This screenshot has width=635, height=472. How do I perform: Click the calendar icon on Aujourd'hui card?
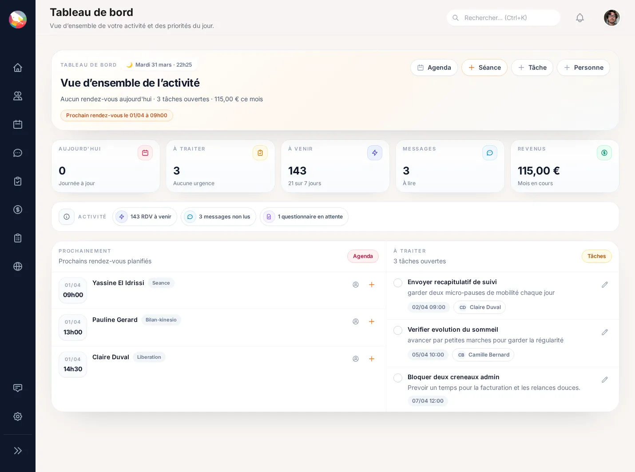[145, 153]
